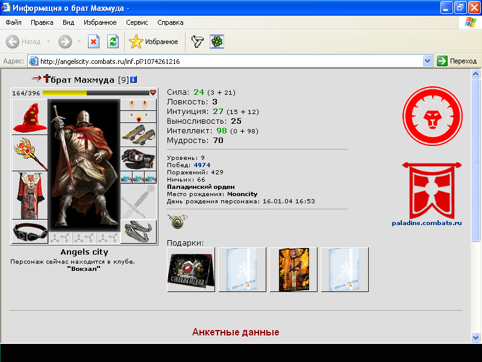Image resolution: width=482 pixels, height=362 pixels.
Task: Click the scrollbar up arrow
Action: [475, 74]
